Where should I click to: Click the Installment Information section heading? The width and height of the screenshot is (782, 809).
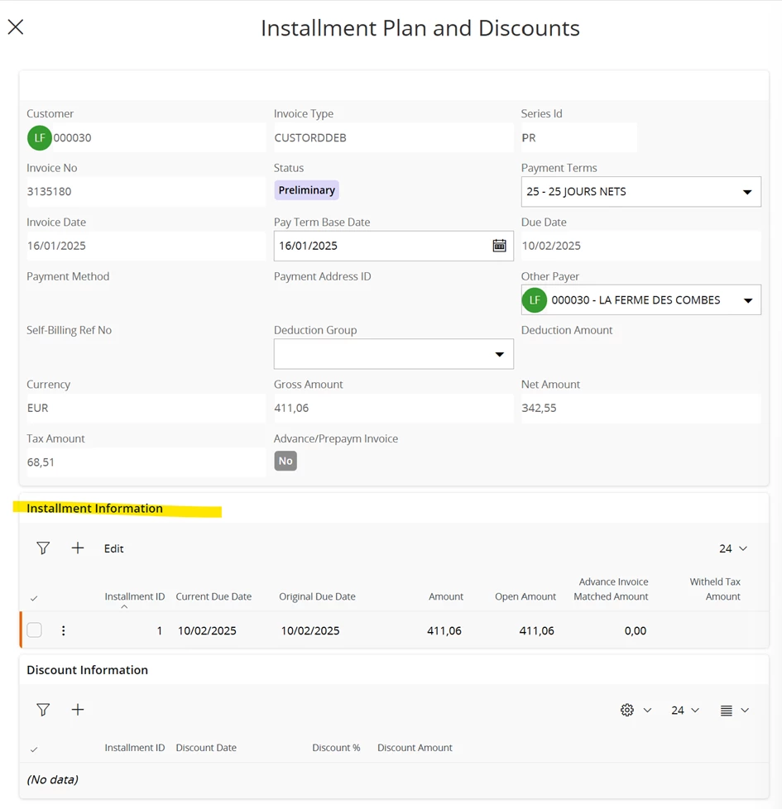(94, 508)
